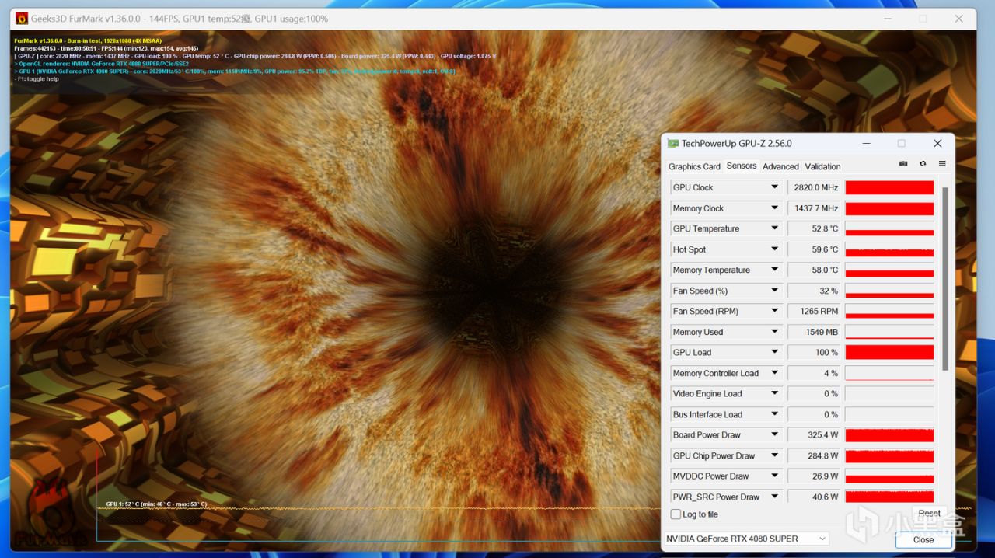
Task: Click the FurMark OpenGL renderer overlay line
Action: click(101, 64)
